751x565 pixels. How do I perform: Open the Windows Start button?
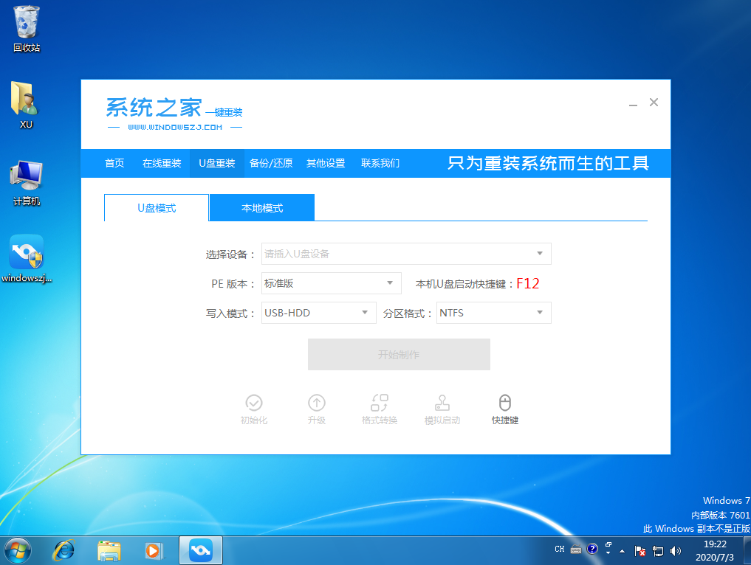click(x=18, y=551)
